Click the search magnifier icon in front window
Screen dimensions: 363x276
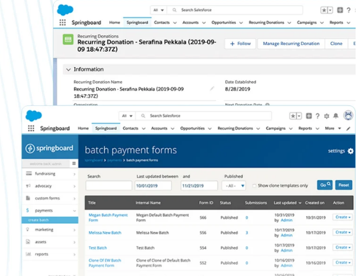point(143,116)
